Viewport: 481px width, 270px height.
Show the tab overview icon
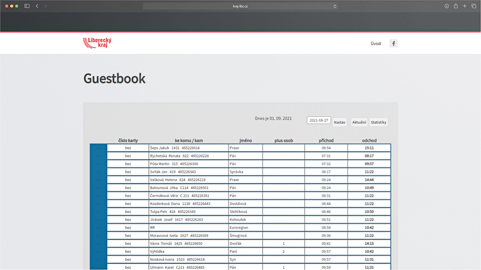(x=474, y=6)
